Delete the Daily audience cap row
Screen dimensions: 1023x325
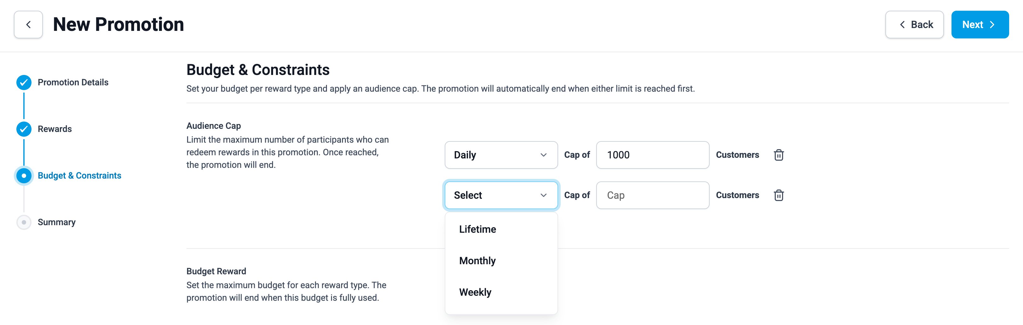click(778, 155)
